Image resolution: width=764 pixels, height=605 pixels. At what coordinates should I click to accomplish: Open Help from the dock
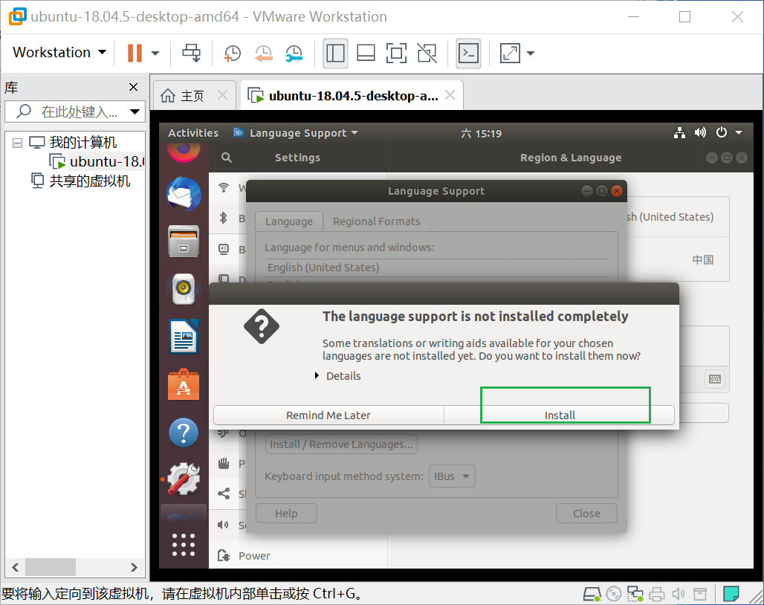point(184,432)
